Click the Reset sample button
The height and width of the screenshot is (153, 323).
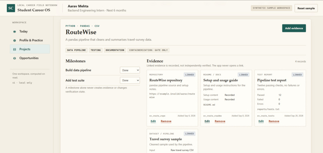click(x=306, y=8)
